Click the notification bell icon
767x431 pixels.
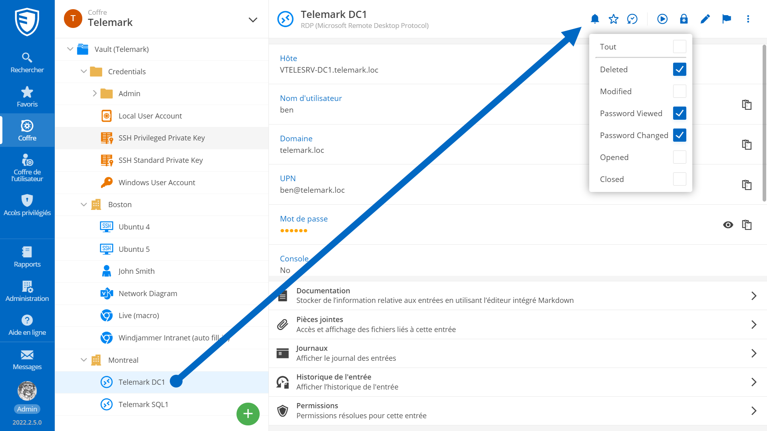coord(595,19)
